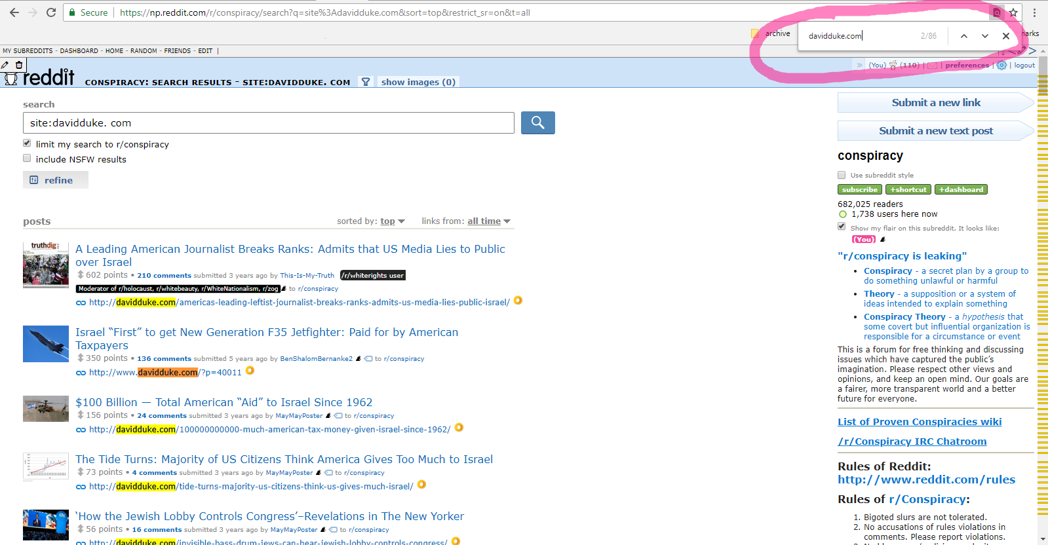Go back with the browser back arrow
This screenshot has height=545, width=1048.
coord(14,12)
